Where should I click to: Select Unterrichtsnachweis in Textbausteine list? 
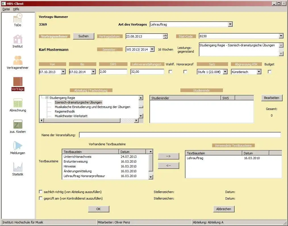pos(105,157)
